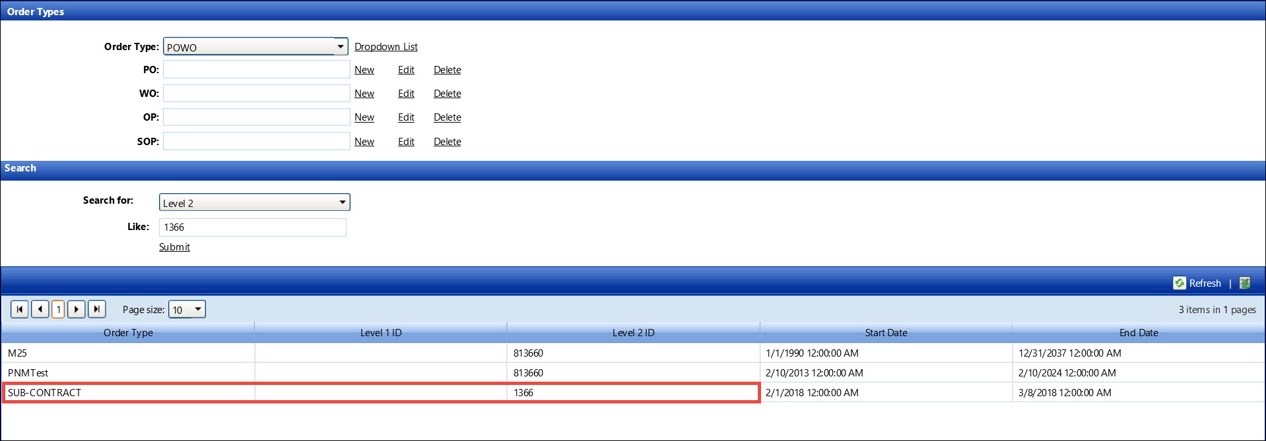Sort by the Order Type column header
The height and width of the screenshot is (441, 1266).
coord(128,333)
